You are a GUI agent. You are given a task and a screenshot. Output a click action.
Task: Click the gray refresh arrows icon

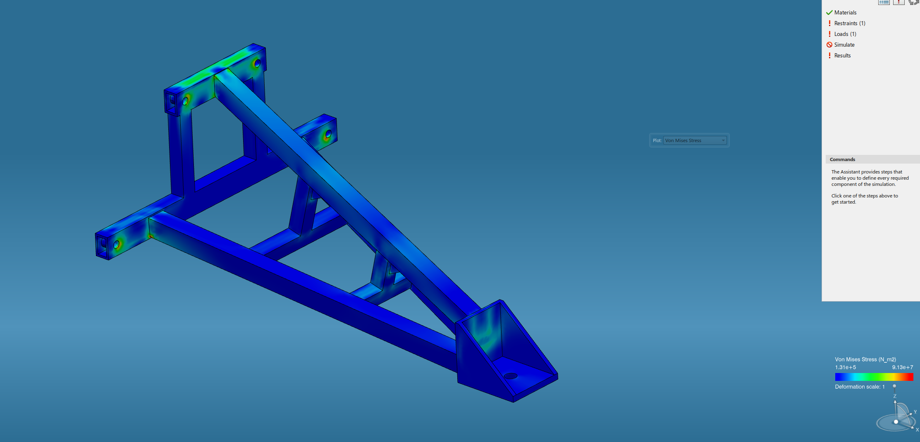[913, 2]
